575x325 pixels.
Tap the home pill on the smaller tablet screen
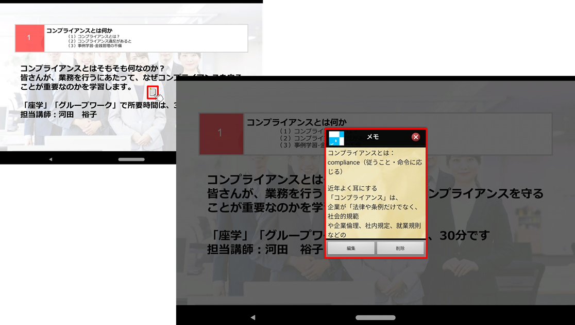(131, 159)
